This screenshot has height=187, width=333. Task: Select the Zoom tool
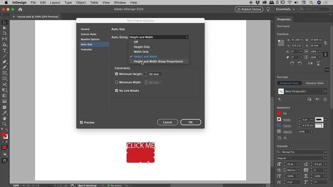click(x=5, y=124)
